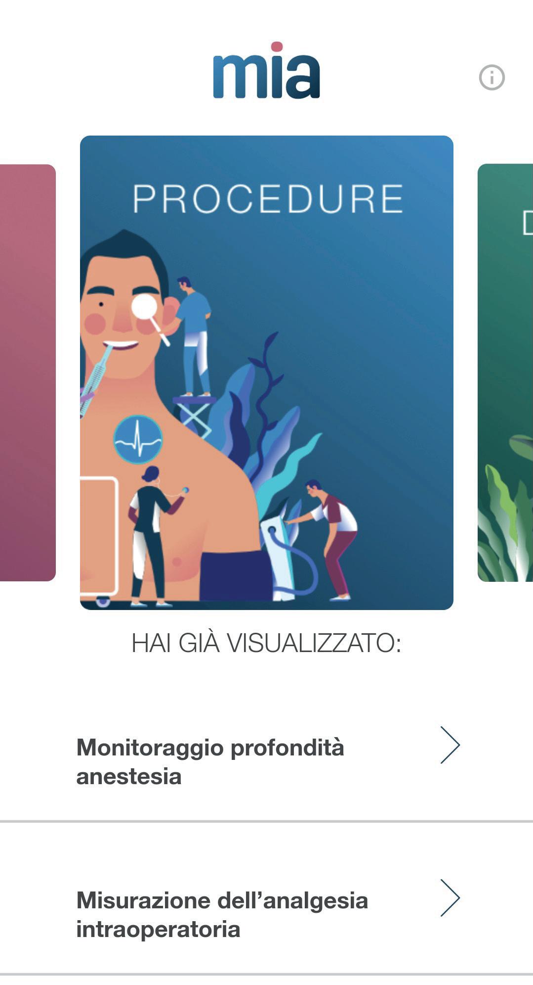Expand Misurazione dell'analgesia intraoperatoria chevron
Screen dimensions: 533x985
coord(450,898)
